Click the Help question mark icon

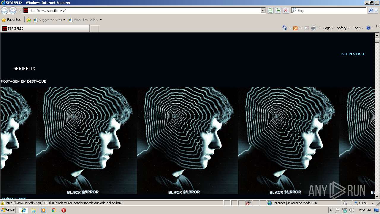368,28
